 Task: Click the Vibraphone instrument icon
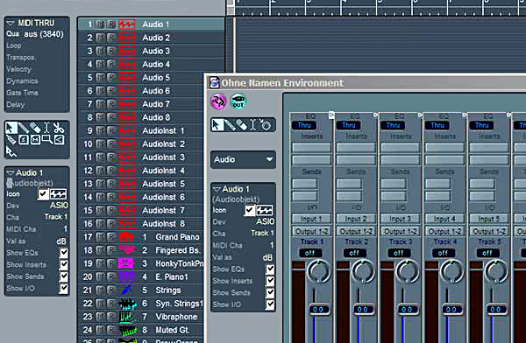[127, 317]
